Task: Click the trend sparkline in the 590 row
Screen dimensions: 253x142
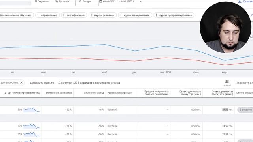Action: 31,110
